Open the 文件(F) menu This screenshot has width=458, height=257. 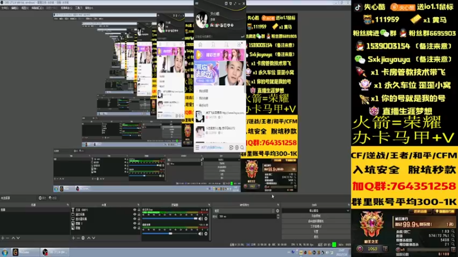(x=5, y=8)
